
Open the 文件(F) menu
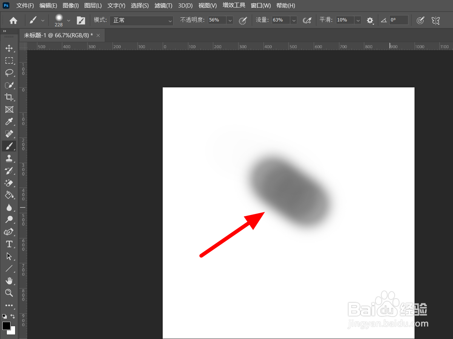click(25, 6)
